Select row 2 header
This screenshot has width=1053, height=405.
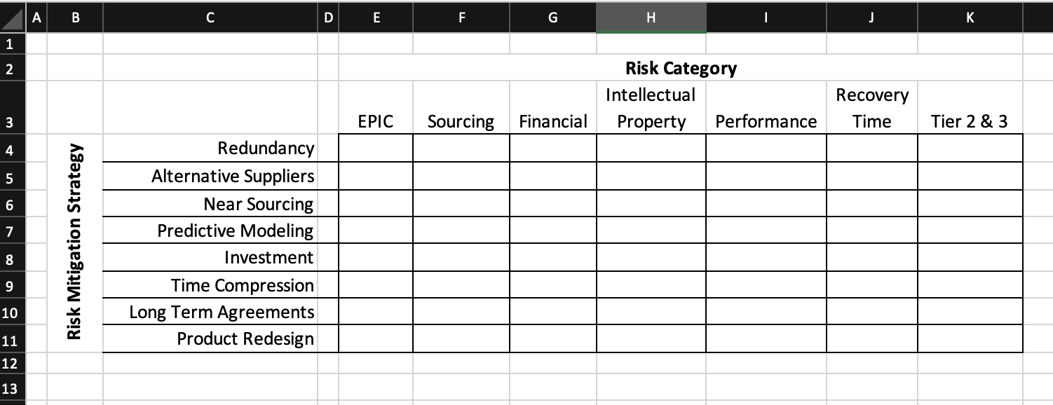[x=10, y=69]
